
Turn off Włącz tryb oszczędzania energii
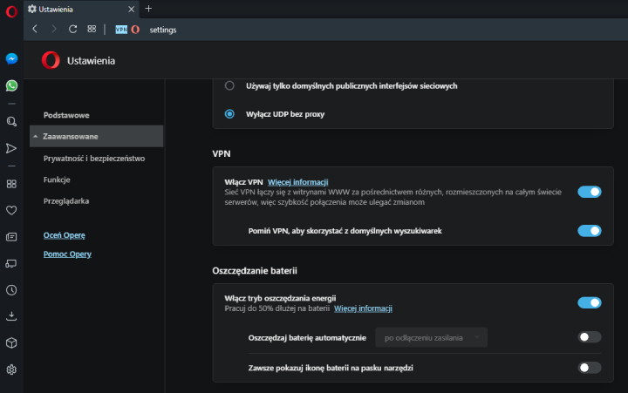tap(589, 302)
